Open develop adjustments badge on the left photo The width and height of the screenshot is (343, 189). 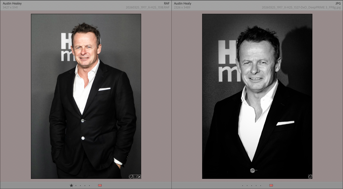[139, 177]
